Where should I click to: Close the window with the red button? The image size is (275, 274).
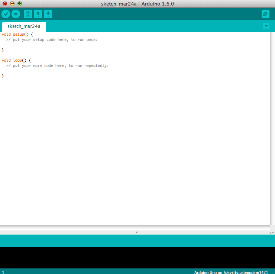(x=5, y=4)
